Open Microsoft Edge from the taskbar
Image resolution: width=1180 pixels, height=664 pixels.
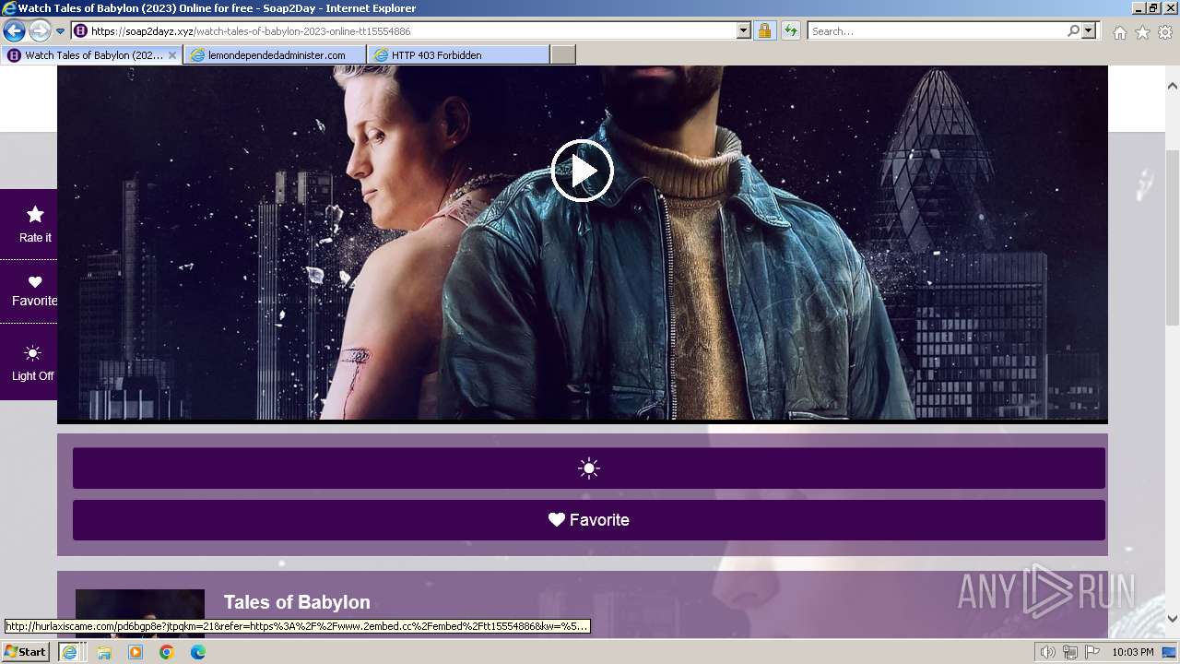tap(198, 652)
